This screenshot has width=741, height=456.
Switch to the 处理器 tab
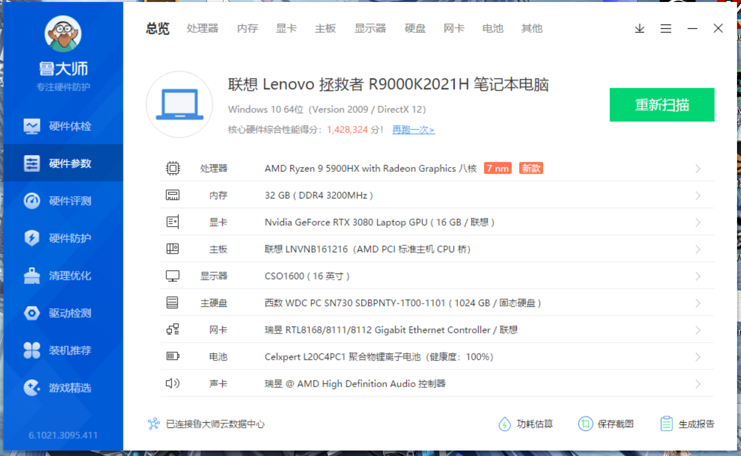pyautogui.click(x=203, y=28)
